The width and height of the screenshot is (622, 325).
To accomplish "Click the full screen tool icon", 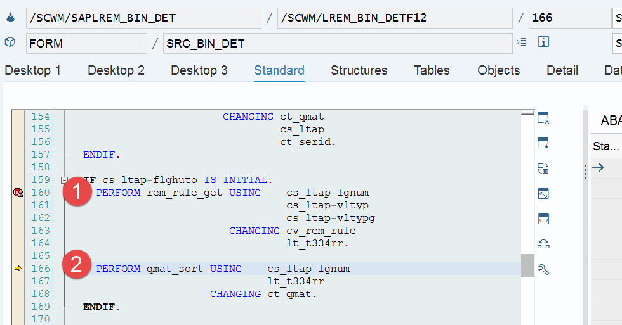I will tap(543, 194).
